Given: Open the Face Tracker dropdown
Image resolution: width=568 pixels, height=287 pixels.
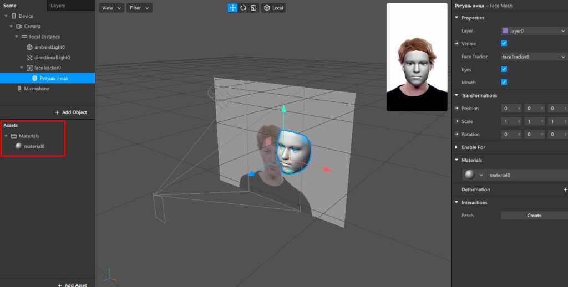Looking at the screenshot, I should point(534,57).
